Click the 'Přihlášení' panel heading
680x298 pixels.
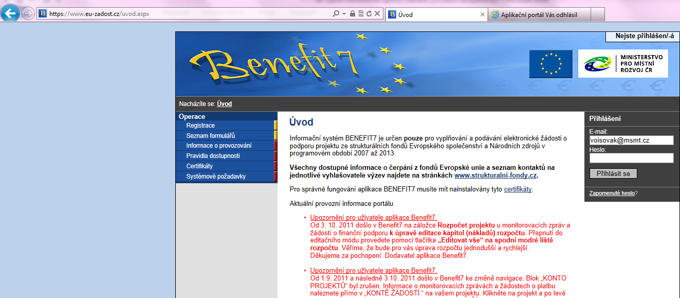(605, 119)
